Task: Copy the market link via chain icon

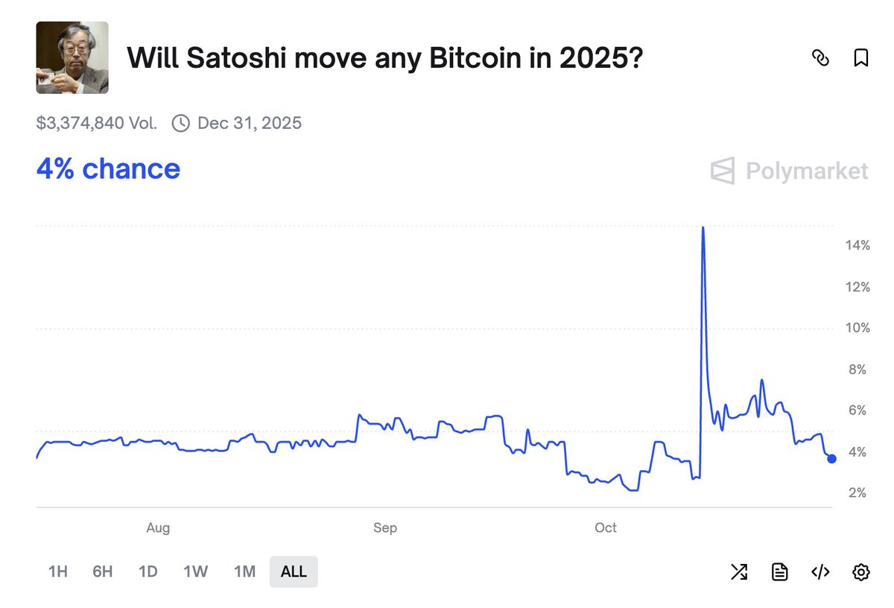Action: 820,58
